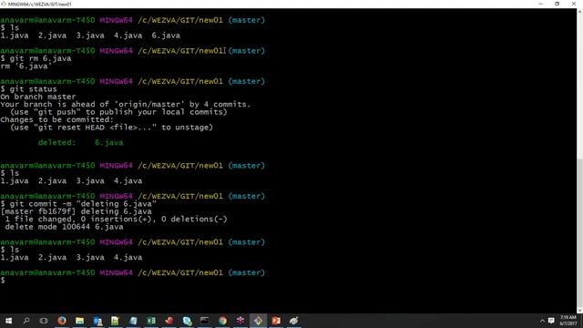Image resolution: width=583 pixels, height=328 pixels.
Task: Click the 'use "git reset HEAD"' hint line
Action: [111, 128]
